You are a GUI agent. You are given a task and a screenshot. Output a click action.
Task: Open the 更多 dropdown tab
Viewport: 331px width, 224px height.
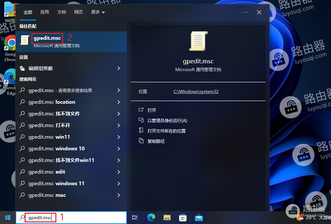click(x=98, y=12)
